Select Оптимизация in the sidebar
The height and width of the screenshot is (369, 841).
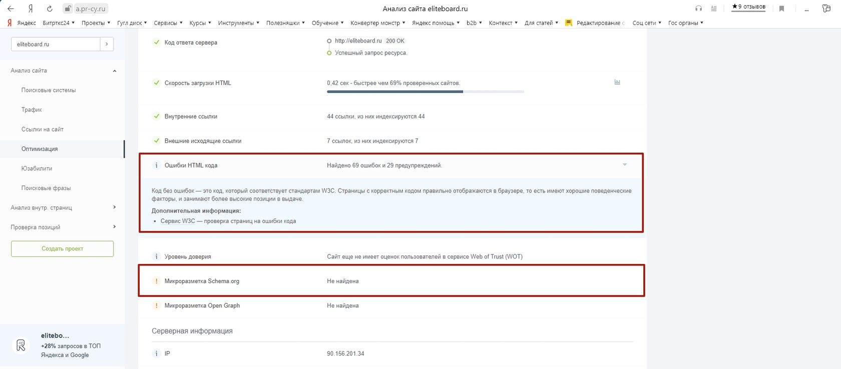point(40,149)
